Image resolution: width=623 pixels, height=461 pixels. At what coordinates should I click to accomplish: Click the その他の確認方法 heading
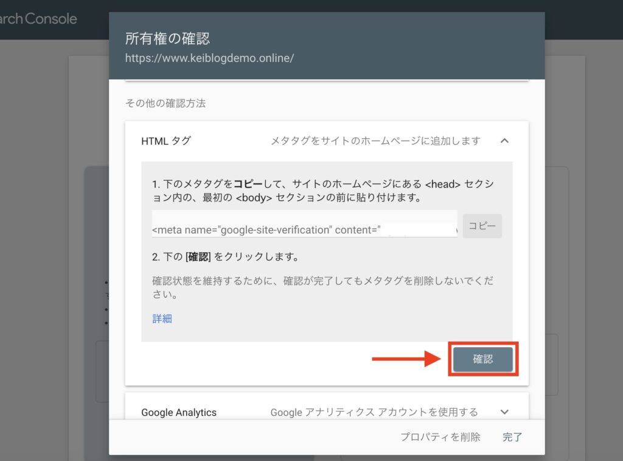pyautogui.click(x=165, y=104)
